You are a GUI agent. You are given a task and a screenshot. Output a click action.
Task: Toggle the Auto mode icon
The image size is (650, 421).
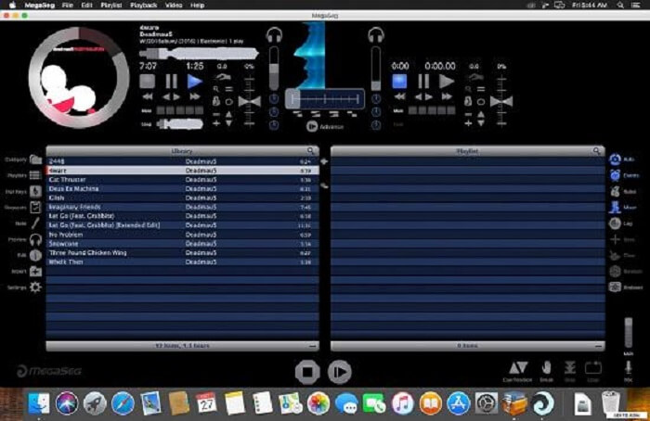[x=615, y=159]
